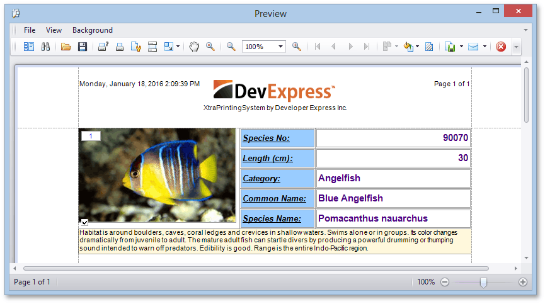Click the horizontal scrollbar right arrow

[x=516, y=268]
